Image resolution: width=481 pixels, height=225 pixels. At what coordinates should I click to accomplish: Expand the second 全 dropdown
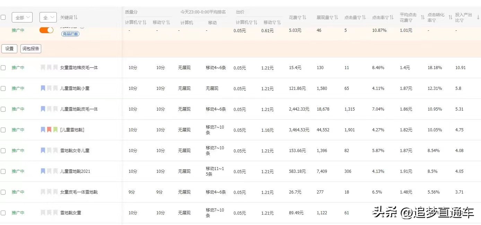(x=48, y=17)
